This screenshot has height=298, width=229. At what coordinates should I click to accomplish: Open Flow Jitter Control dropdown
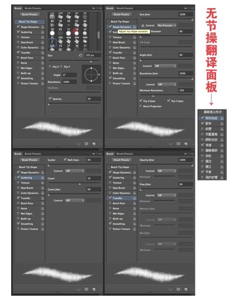click(x=166, y=195)
